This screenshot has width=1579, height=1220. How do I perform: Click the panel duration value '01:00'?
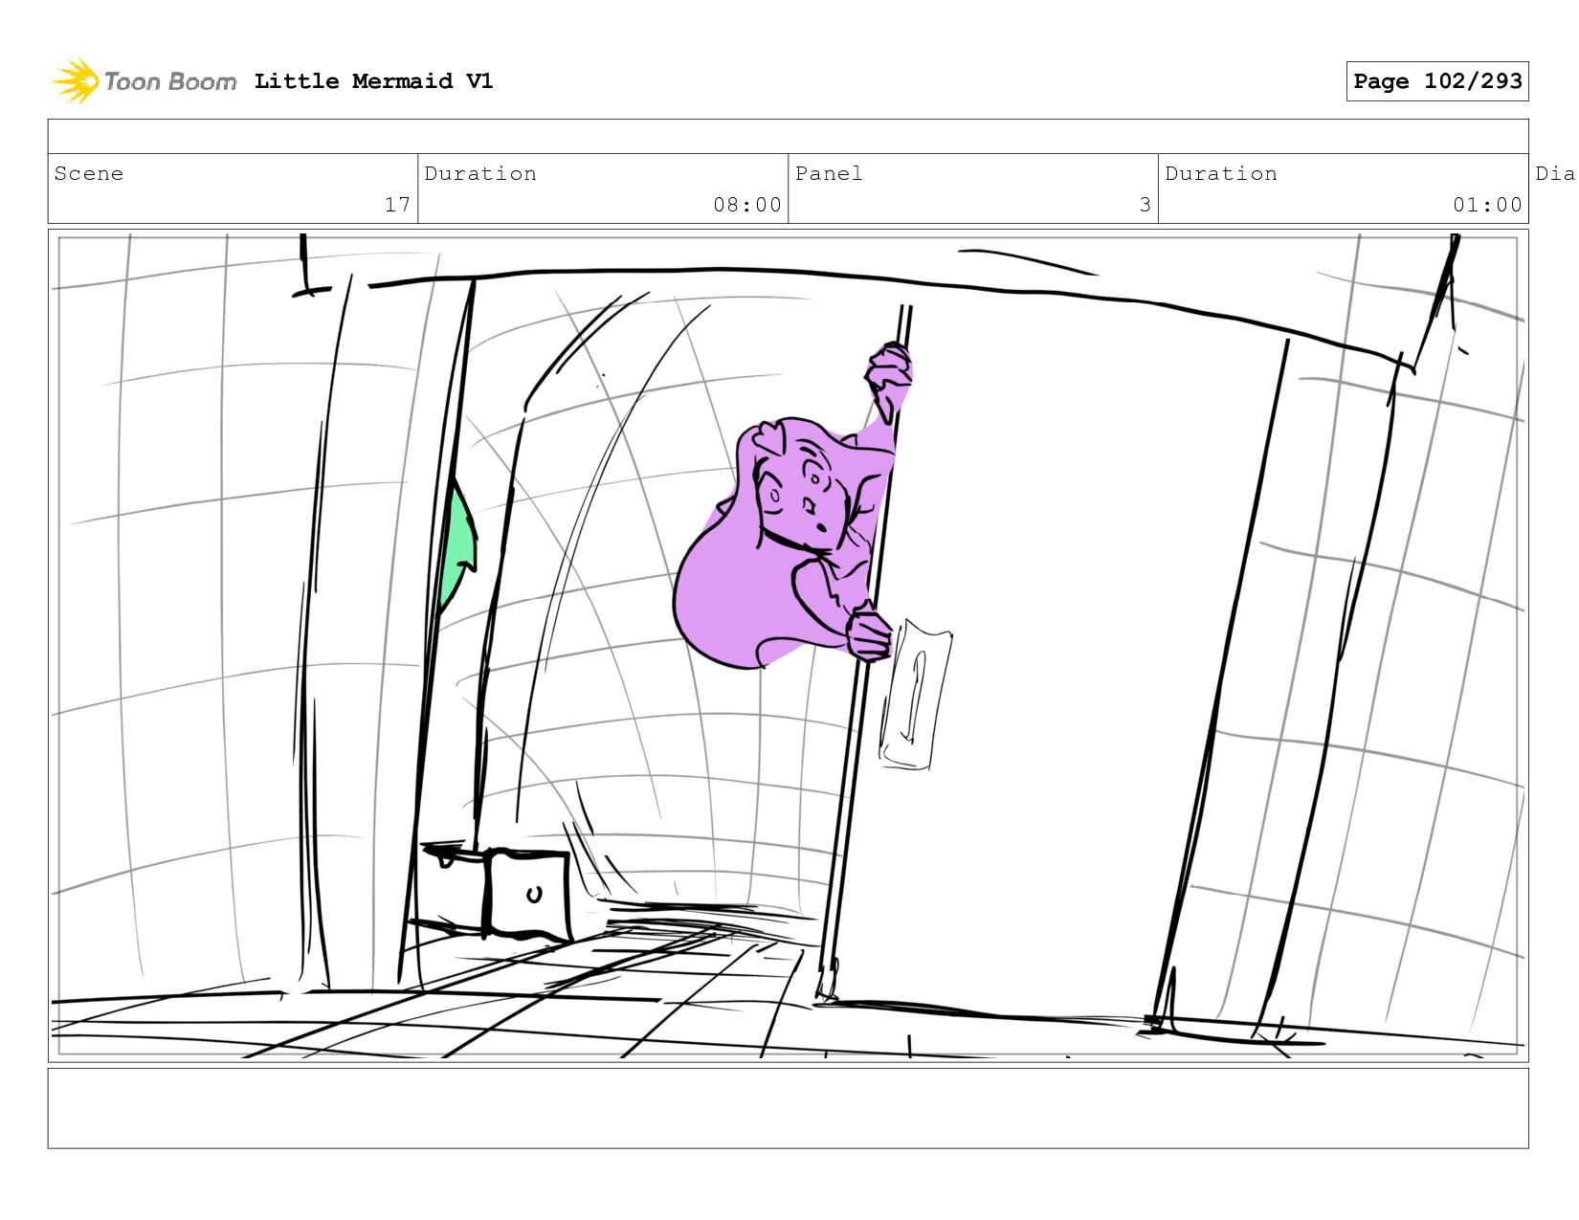click(1487, 205)
